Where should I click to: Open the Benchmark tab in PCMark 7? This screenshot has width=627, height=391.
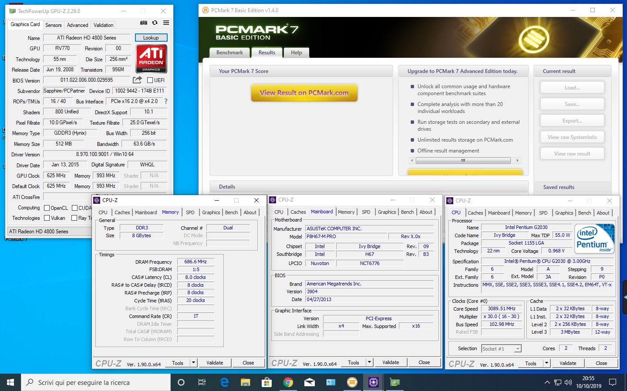coord(229,53)
